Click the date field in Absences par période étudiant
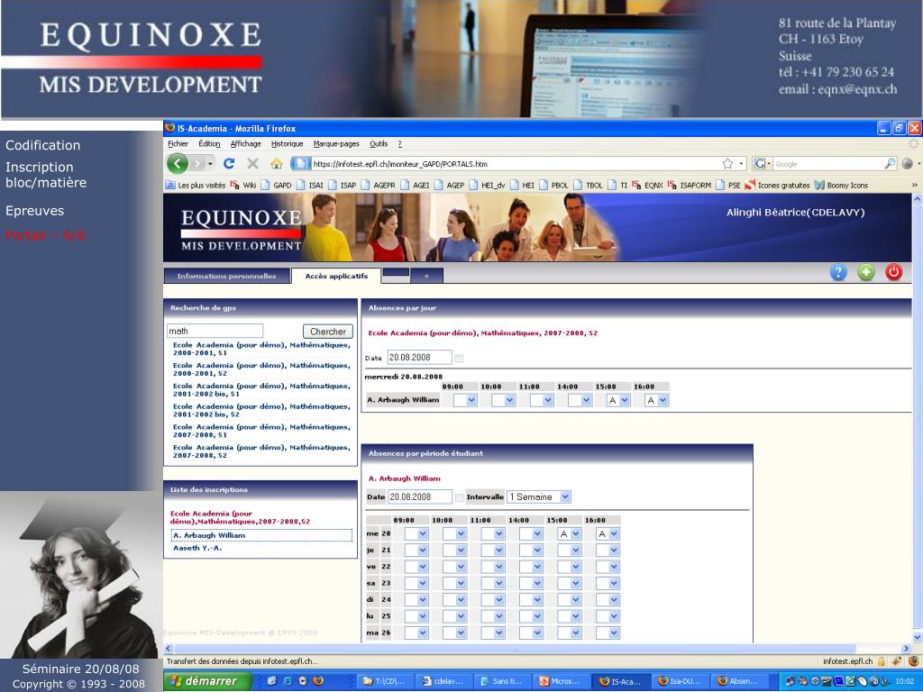 tap(420, 497)
